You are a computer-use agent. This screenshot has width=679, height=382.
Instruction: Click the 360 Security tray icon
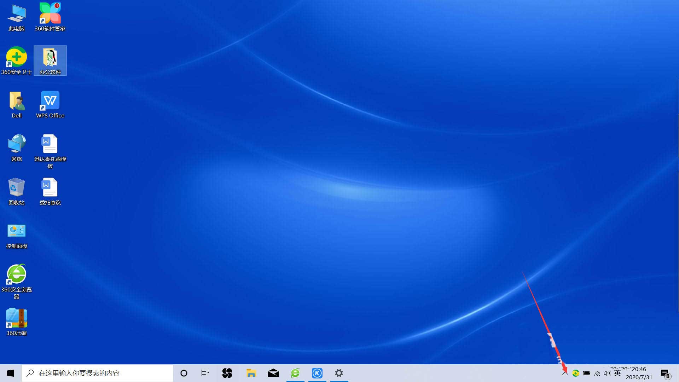pyautogui.click(x=576, y=373)
